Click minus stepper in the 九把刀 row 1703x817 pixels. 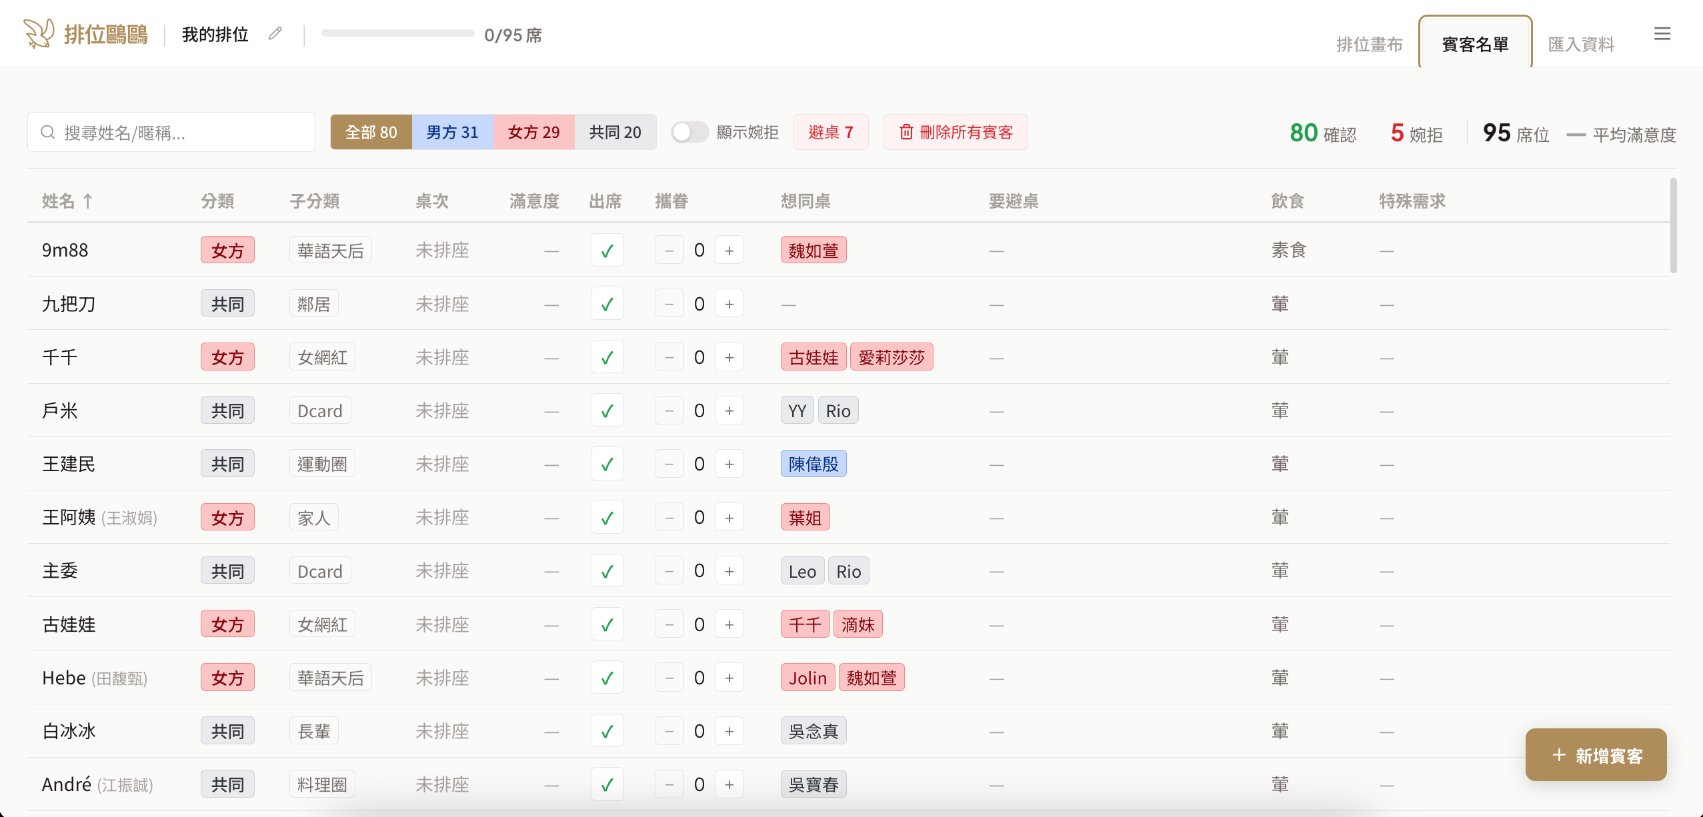click(669, 304)
